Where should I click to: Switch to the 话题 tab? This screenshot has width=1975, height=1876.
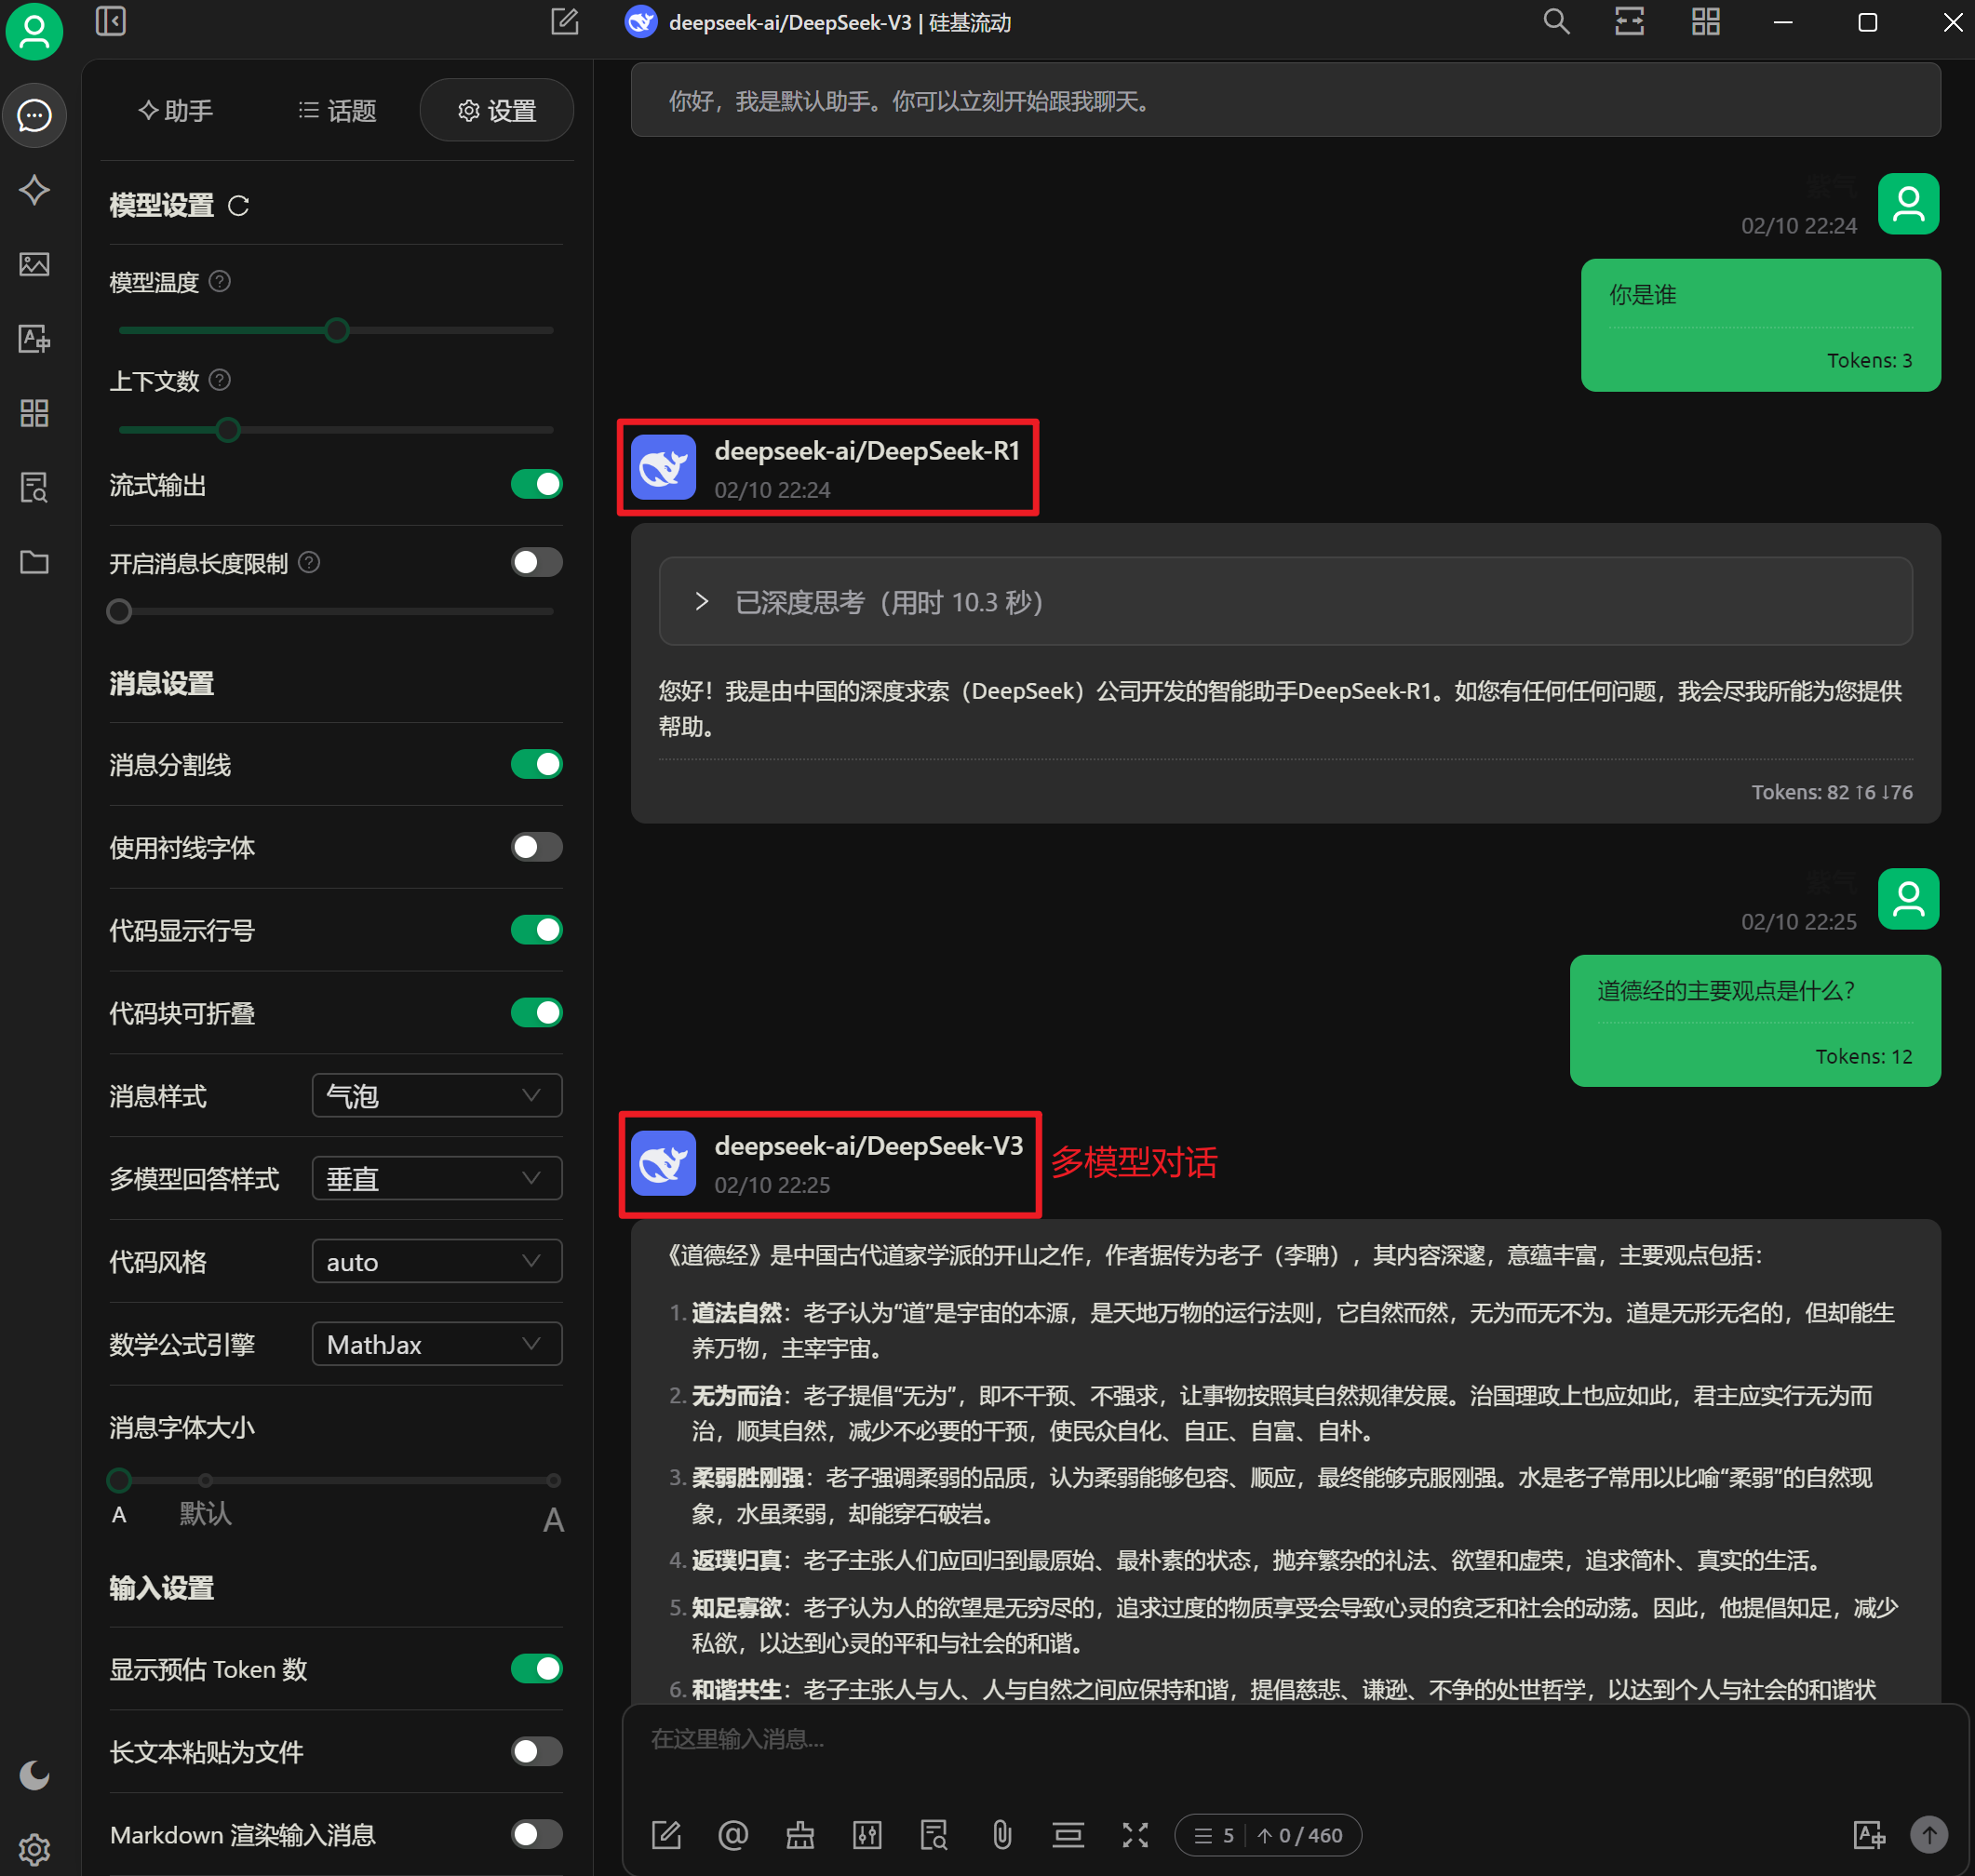tap(337, 110)
